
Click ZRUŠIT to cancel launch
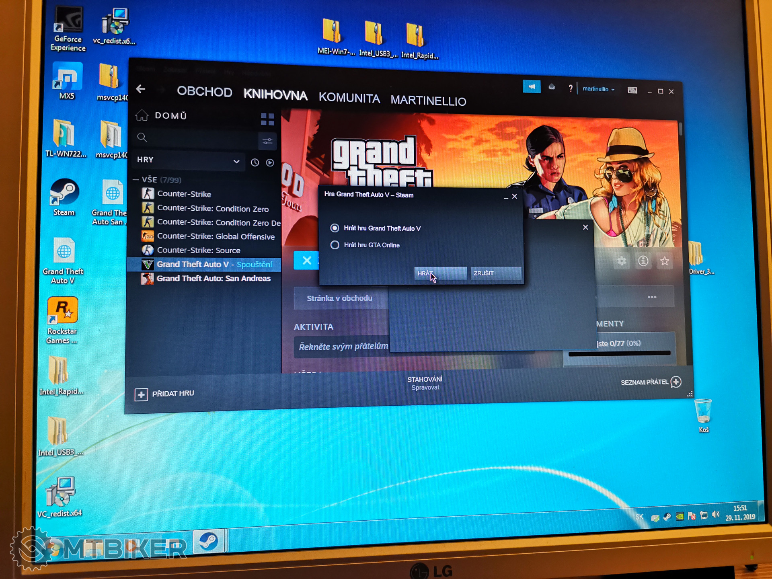click(495, 273)
